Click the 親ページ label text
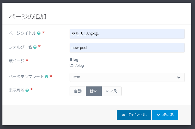195x129 pixels. click(x=16, y=61)
